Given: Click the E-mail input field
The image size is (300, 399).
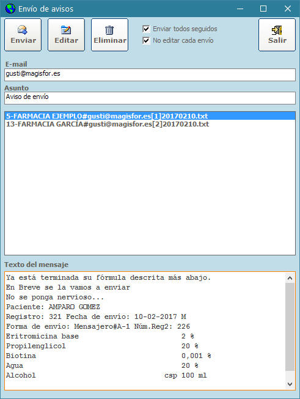Looking at the screenshot, I should coord(150,75).
